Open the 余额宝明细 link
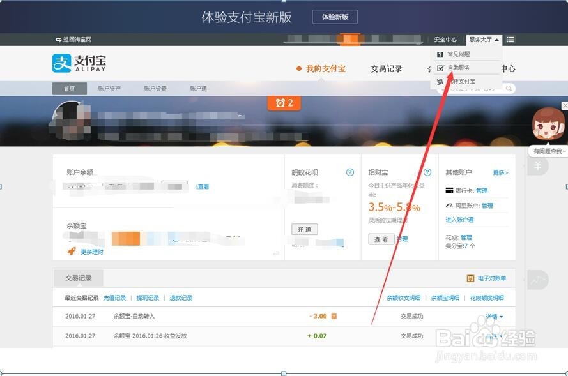Image resolution: width=568 pixels, height=376 pixels. click(445, 298)
